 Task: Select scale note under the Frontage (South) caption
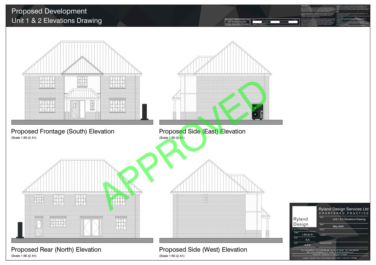click(x=24, y=137)
